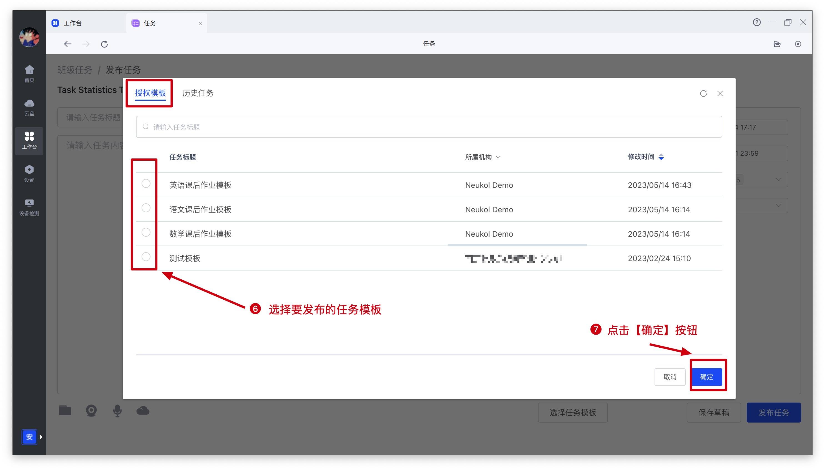
Task: Refresh the template list in dialog
Action: pyautogui.click(x=703, y=93)
